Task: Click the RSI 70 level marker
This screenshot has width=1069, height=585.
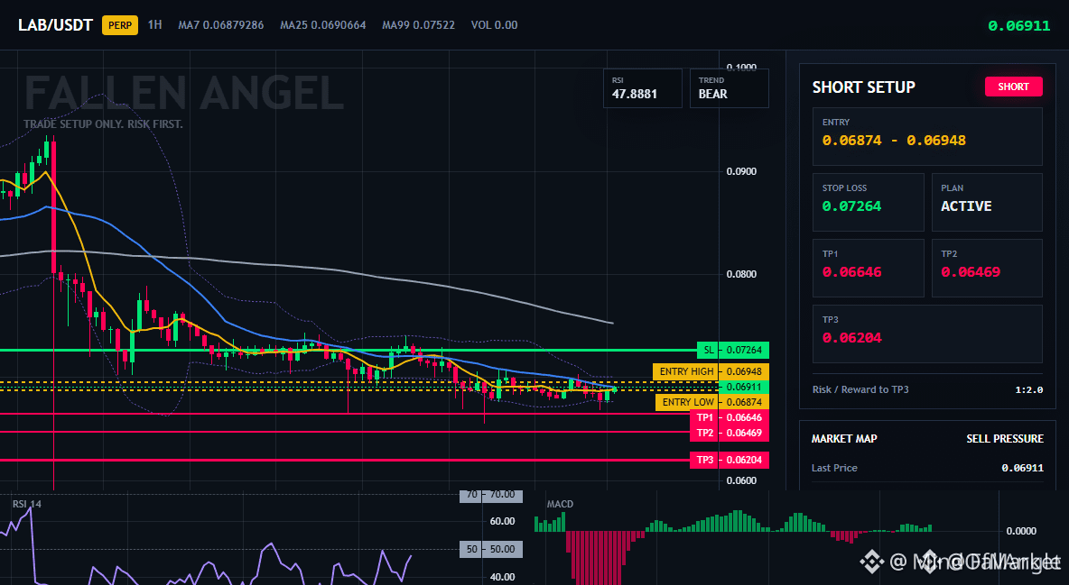Action: point(491,495)
